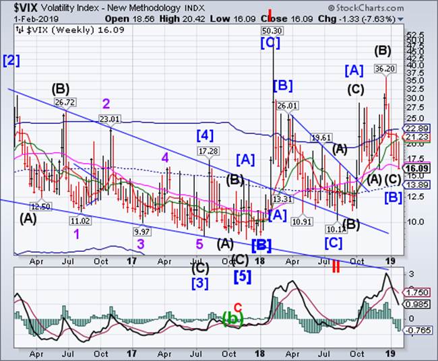Click the 23.01 price callout

point(110,119)
